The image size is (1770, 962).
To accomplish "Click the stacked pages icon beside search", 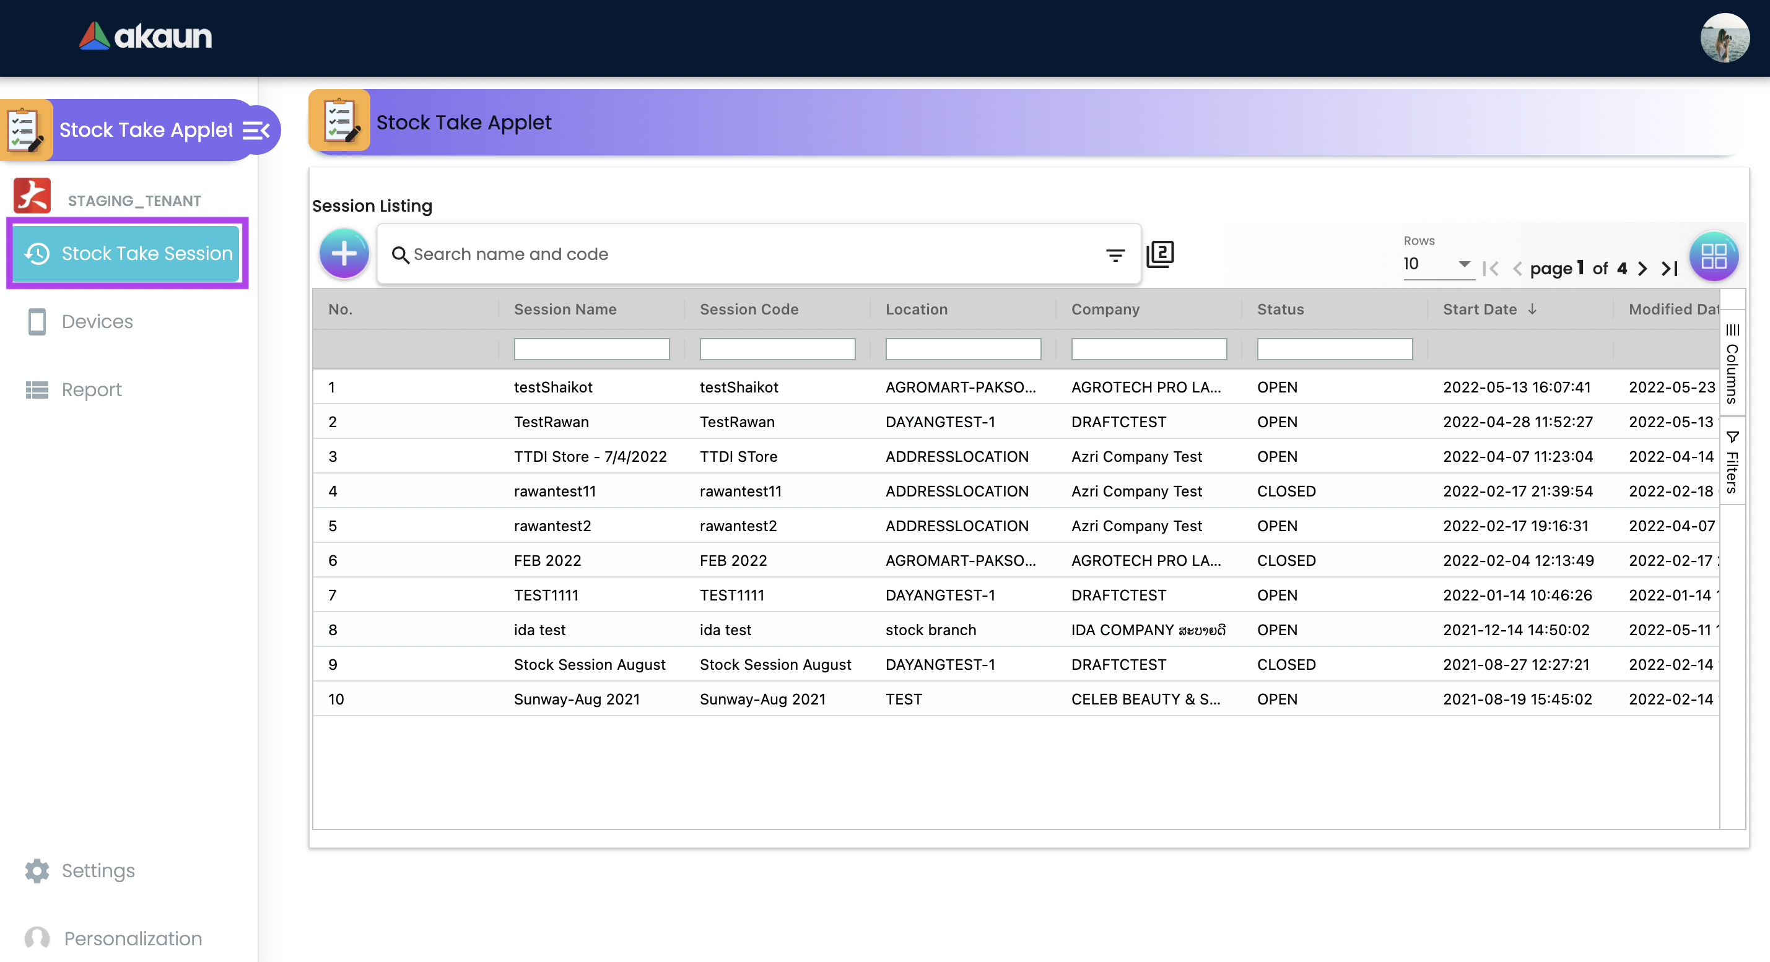I will (1160, 254).
